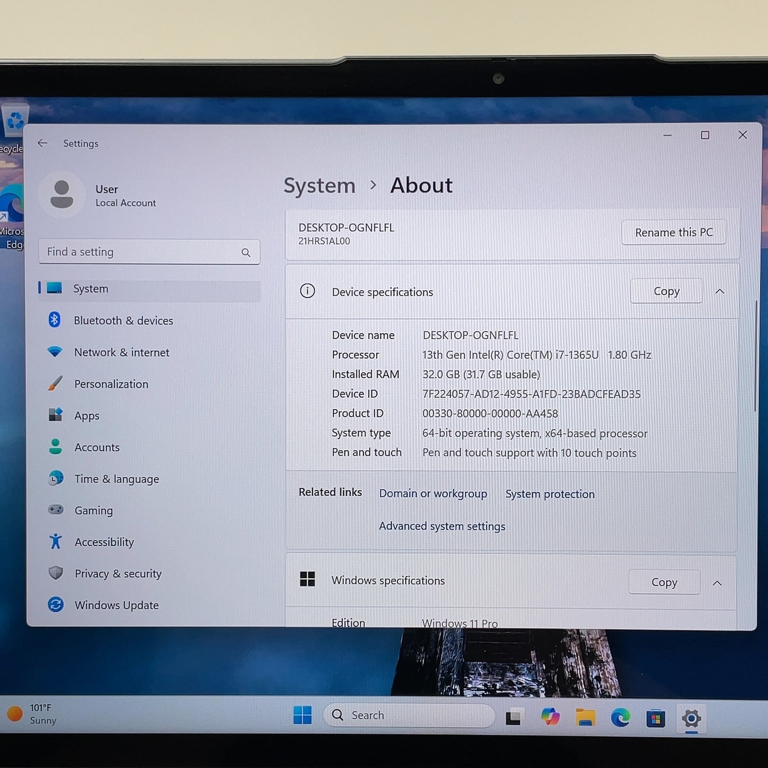Open Time & language settings

click(x=149, y=479)
